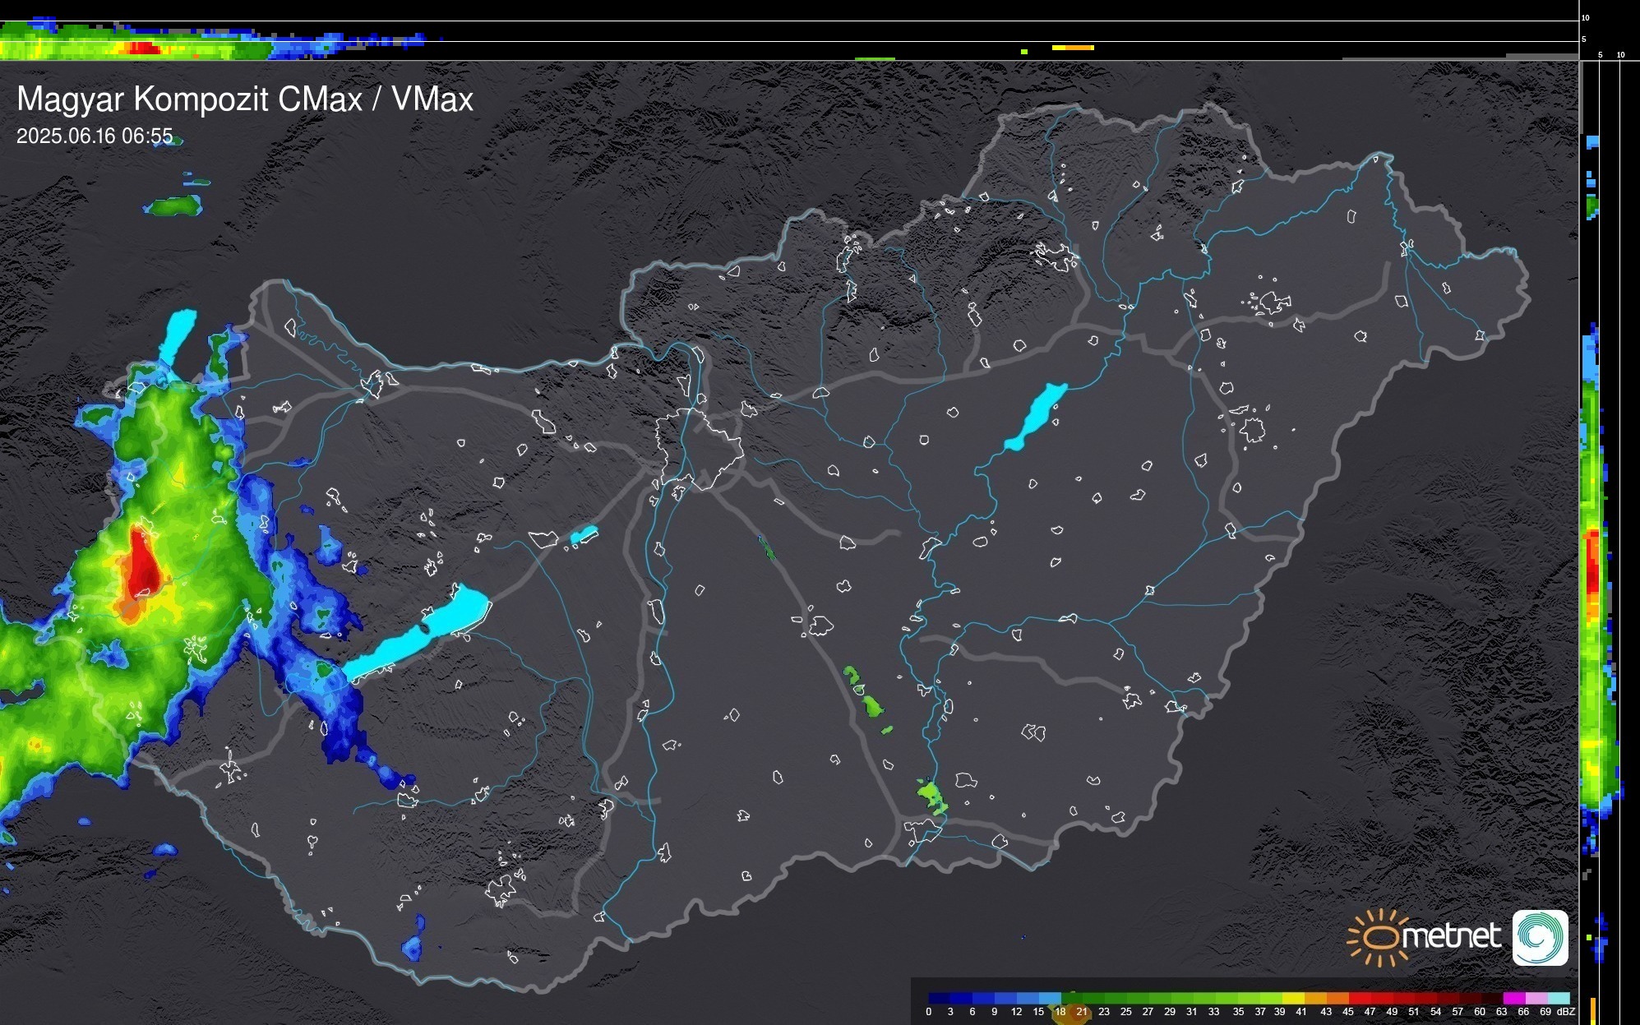Click the red echo in the top cross-section strip

(x=145, y=48)
